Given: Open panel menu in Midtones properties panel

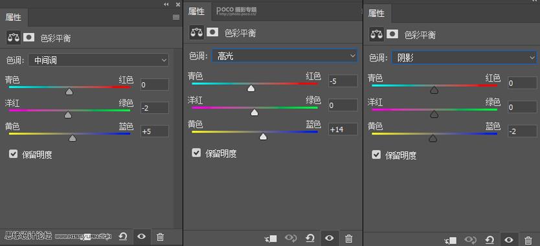Looking at the screenshot, I should pos(176,17).
